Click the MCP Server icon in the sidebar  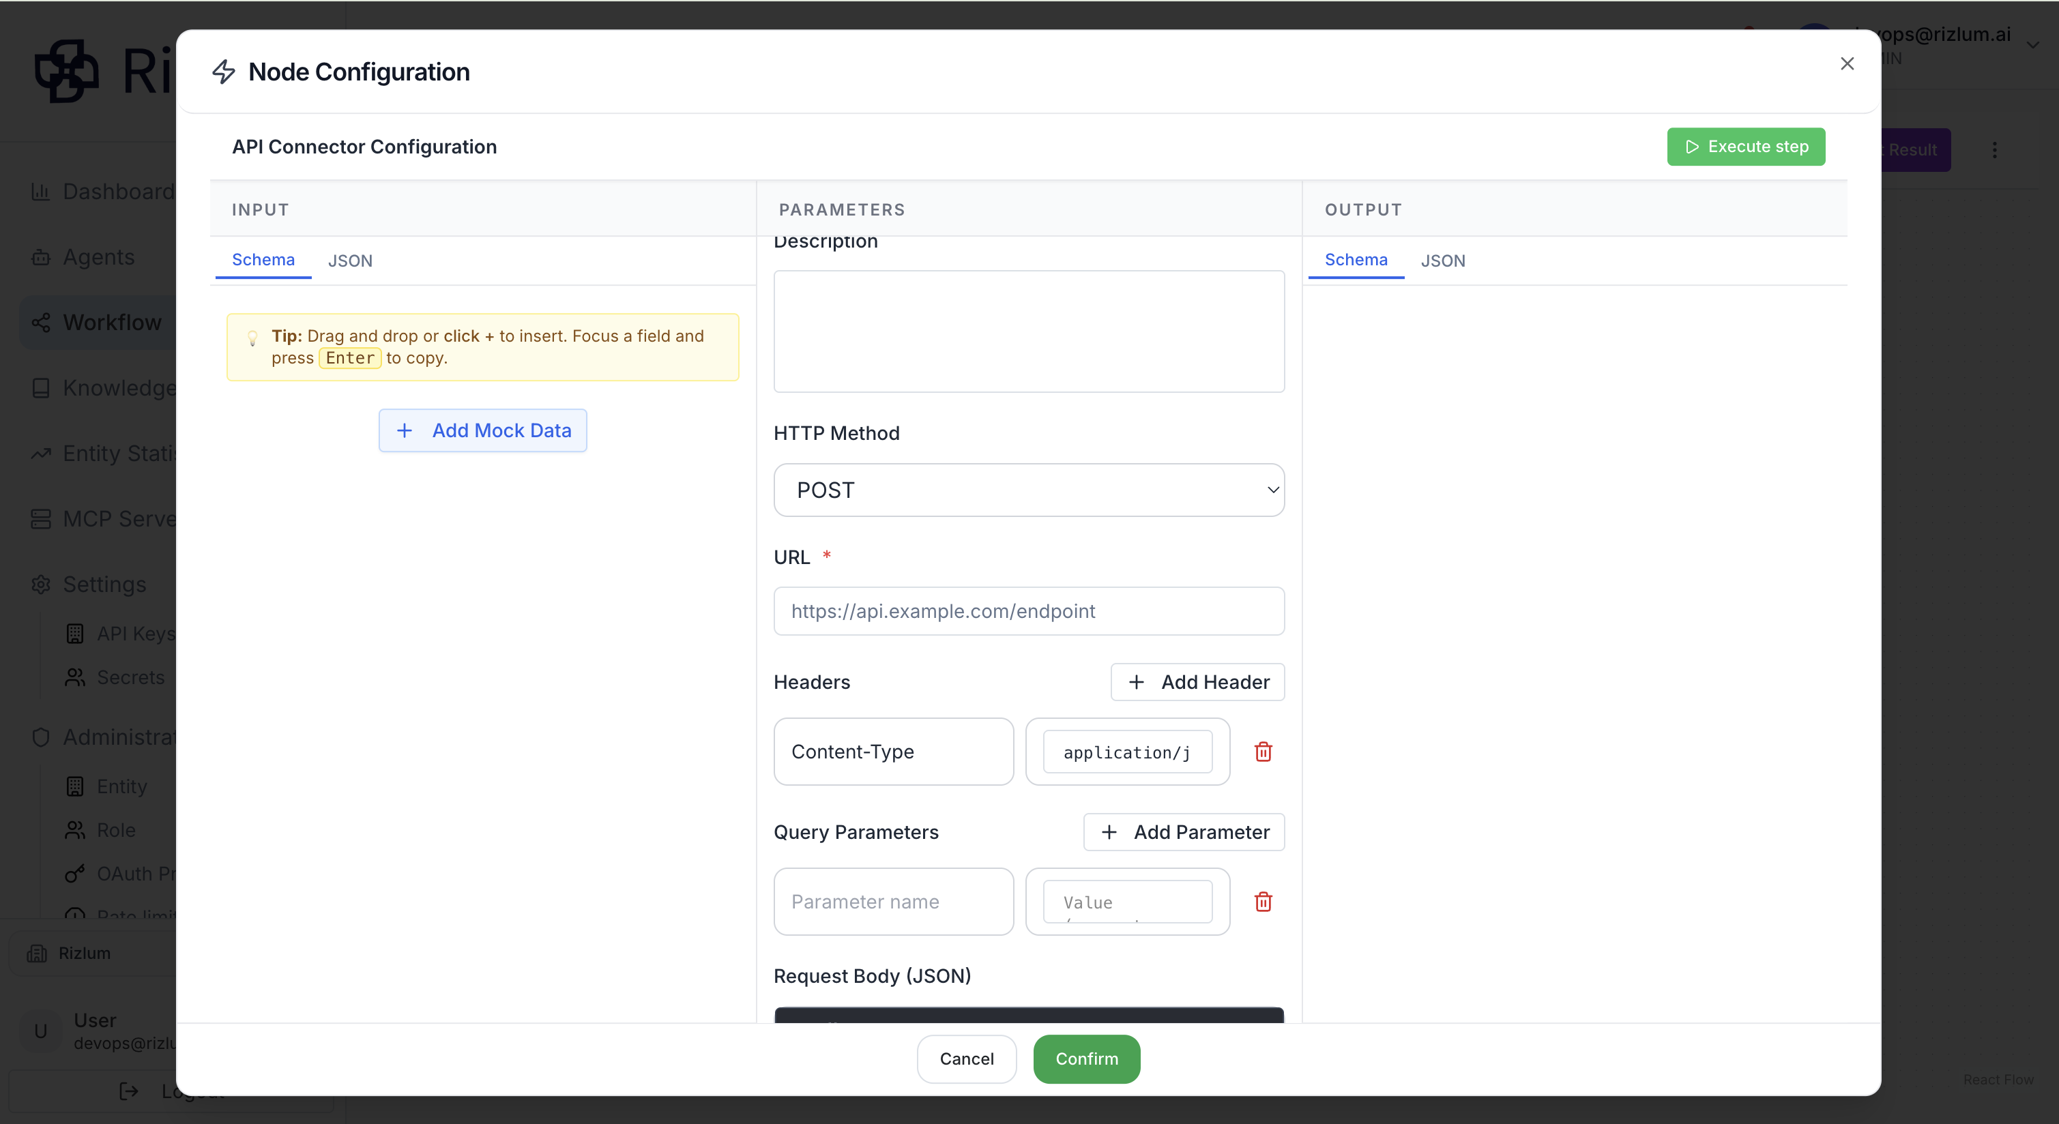click(41, 519)
